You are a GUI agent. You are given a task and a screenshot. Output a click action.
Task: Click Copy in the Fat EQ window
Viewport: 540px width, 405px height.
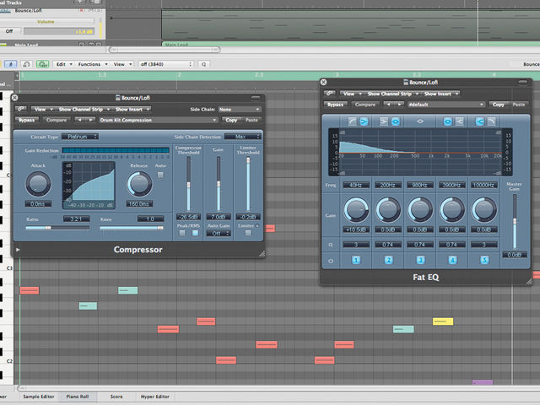pos(498,104)
